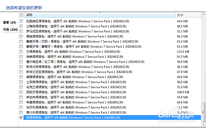Select the row 乌克兰语语言包
This screenshot has height=128, width=206.
(112, 87)
